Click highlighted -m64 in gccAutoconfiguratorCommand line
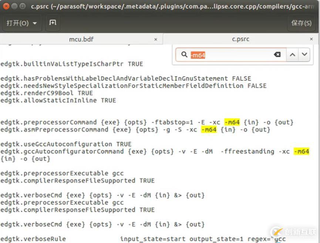 [302, 151]
